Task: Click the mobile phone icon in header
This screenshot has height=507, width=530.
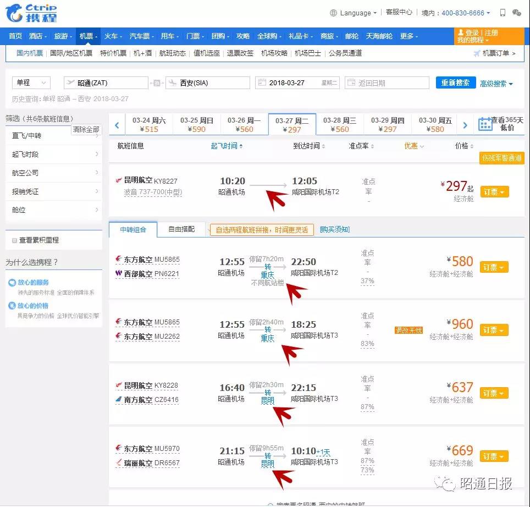Action: (x=503, y=13)
